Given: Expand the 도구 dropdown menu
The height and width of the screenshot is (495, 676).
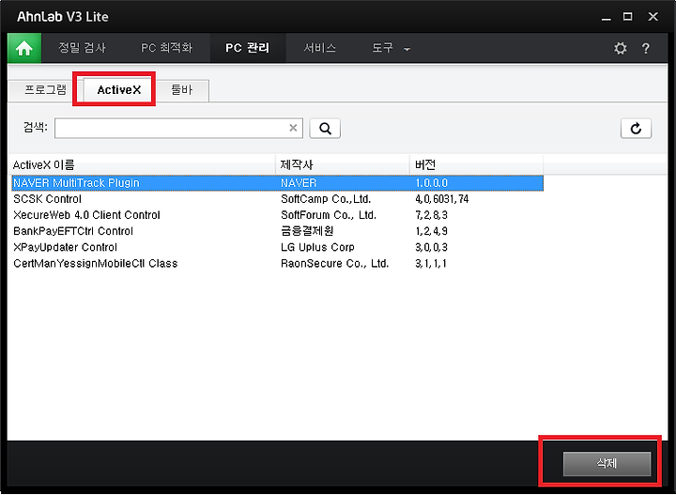Looking at the screenshot, I should click(x=391, y=48).
